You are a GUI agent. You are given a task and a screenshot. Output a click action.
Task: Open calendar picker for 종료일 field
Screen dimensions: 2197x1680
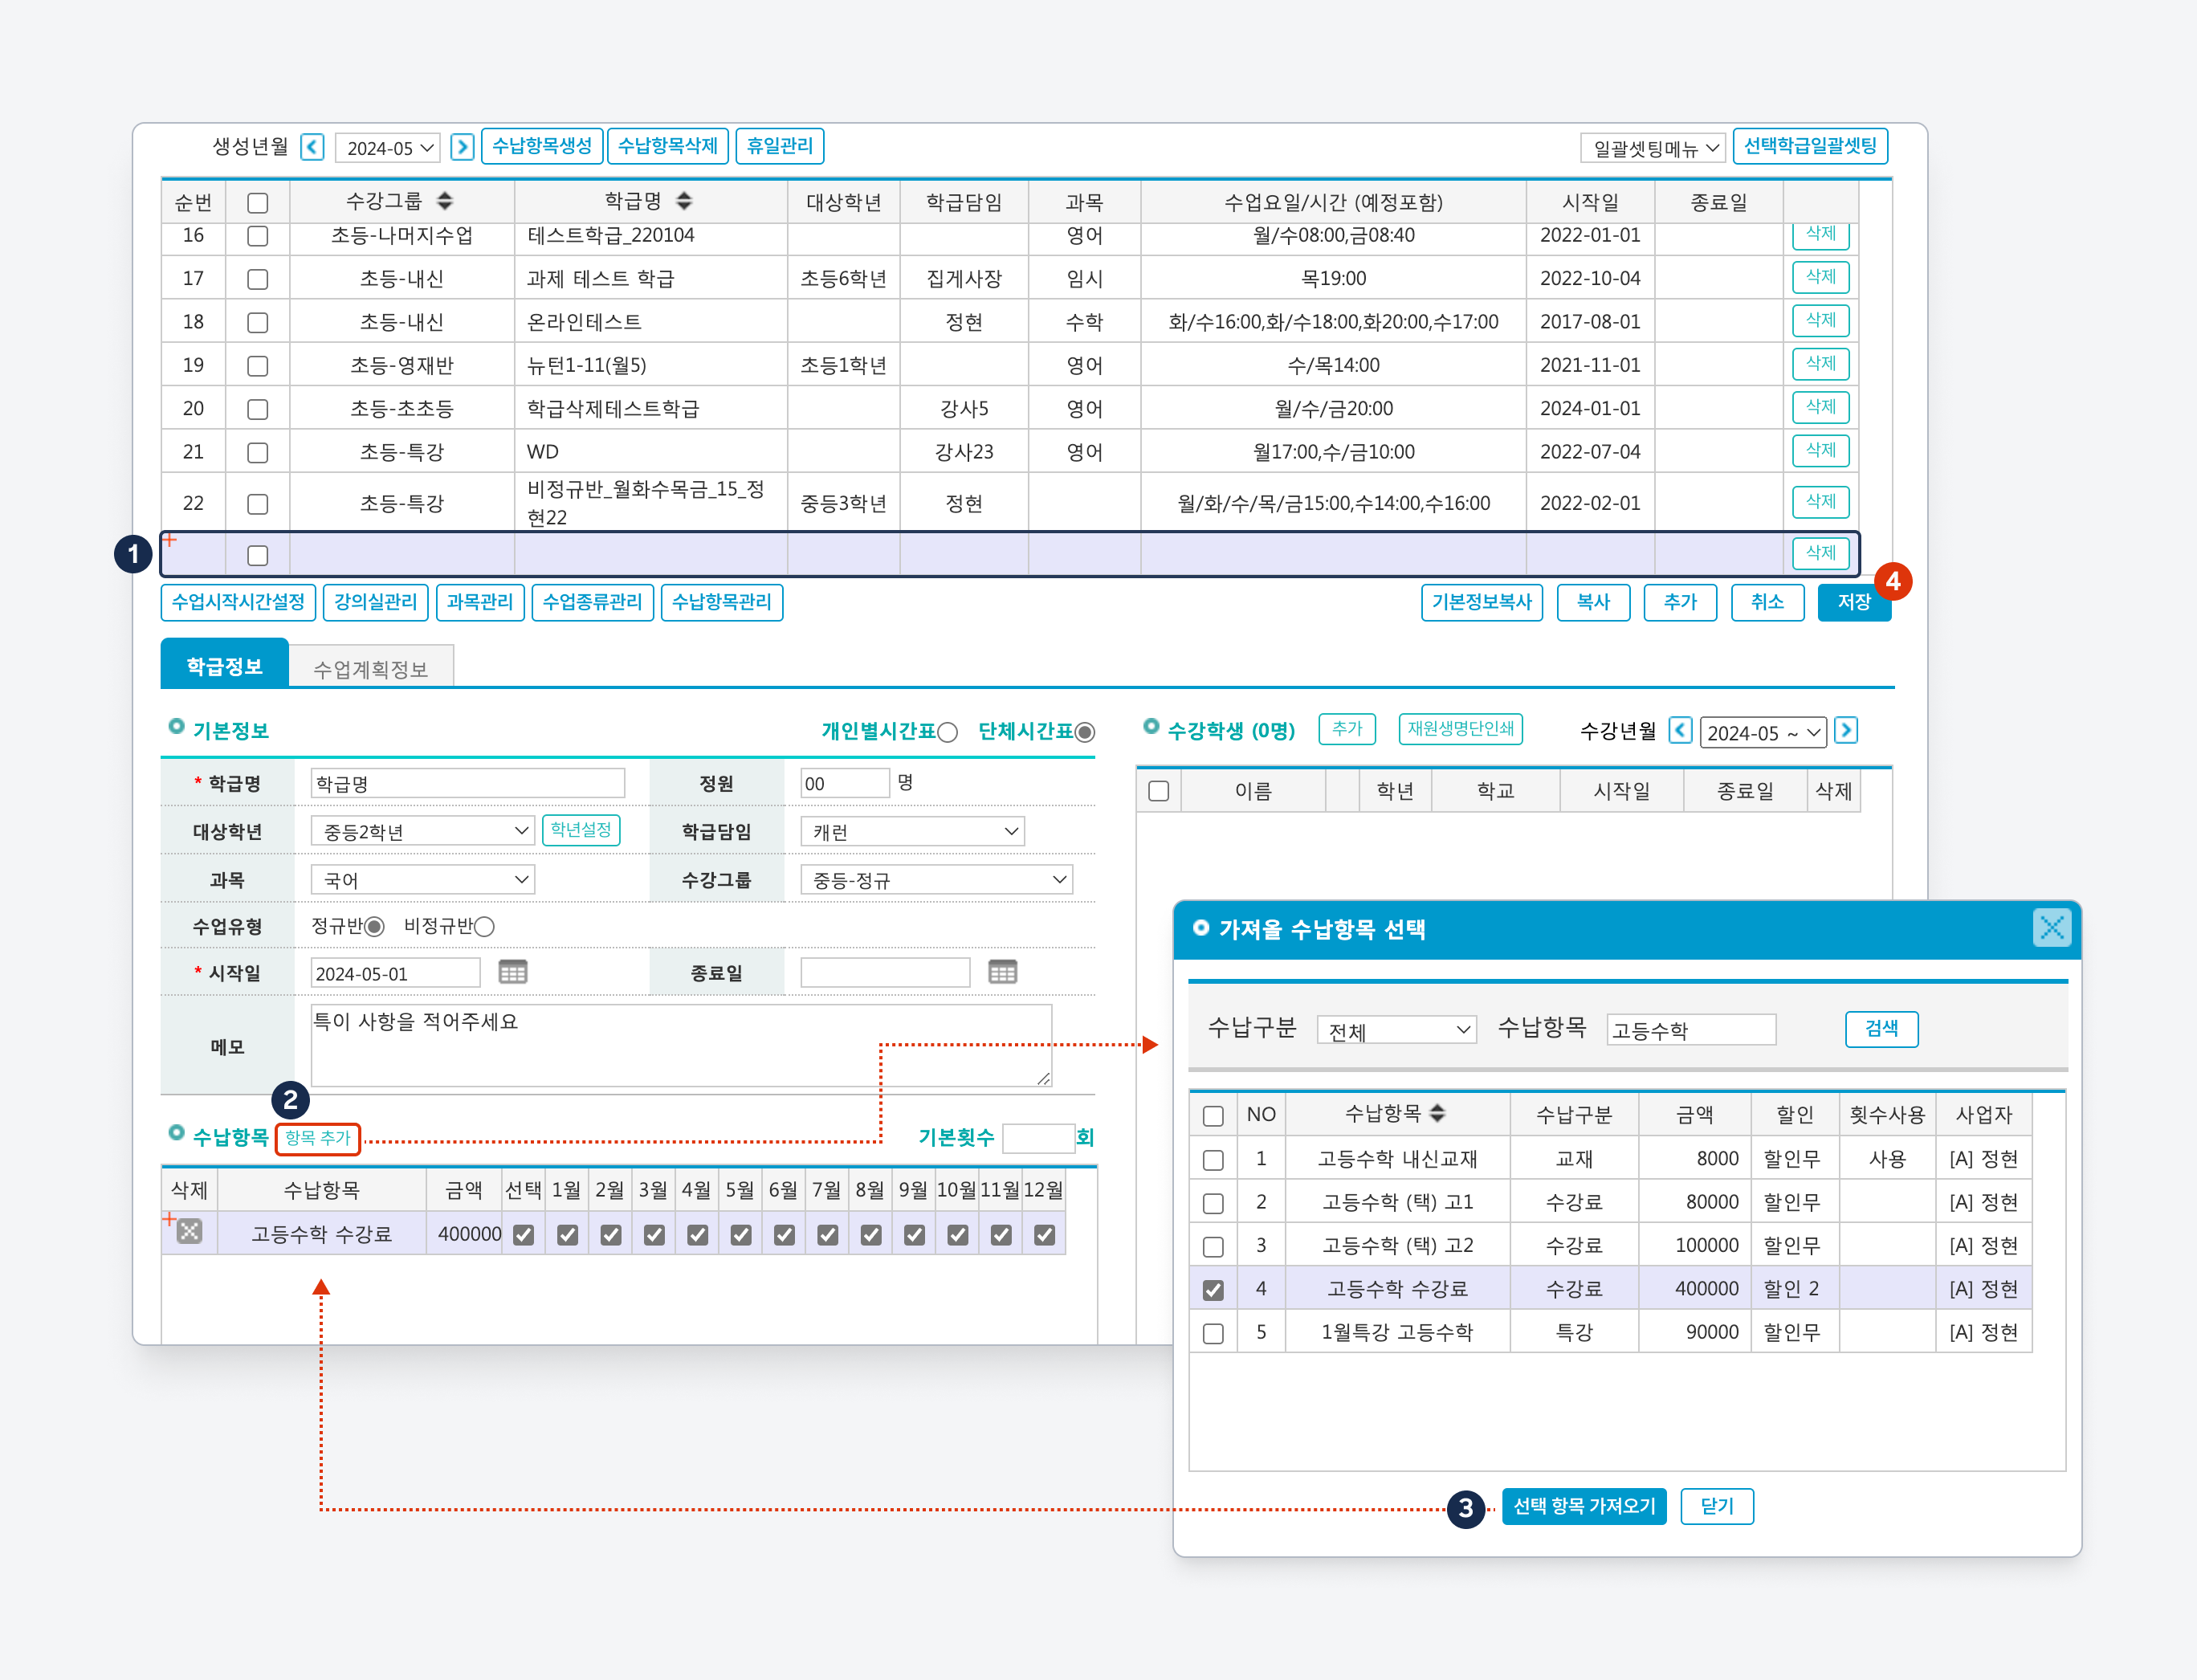click(x=1002, y=972)
